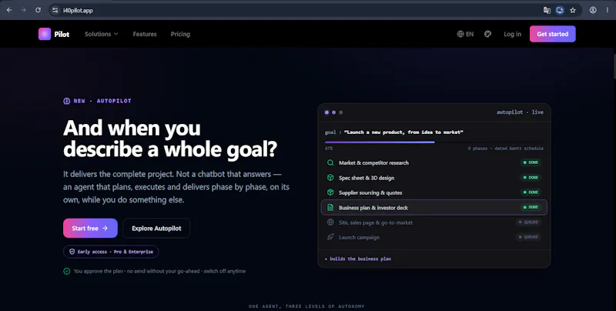Go to the Features page
Image resolution: width=616 pixels, height=311 pixels.
145,34
